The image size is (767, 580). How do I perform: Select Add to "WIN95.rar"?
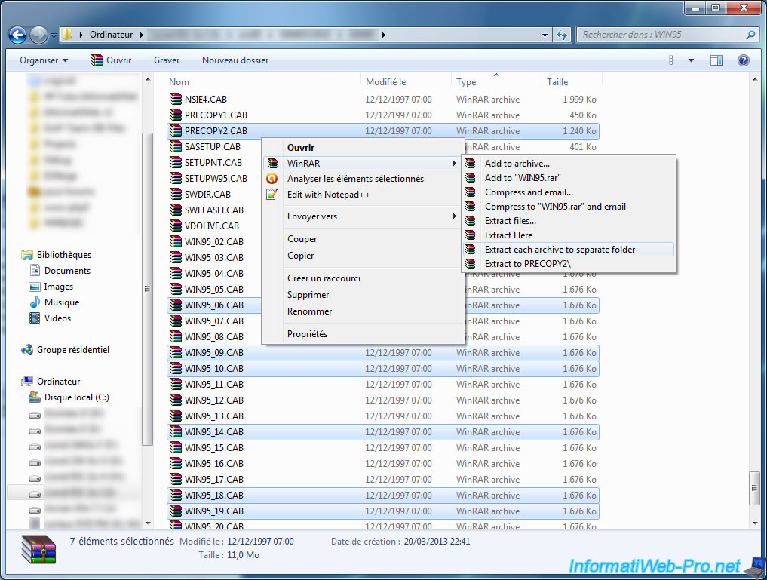coord(523,178)
